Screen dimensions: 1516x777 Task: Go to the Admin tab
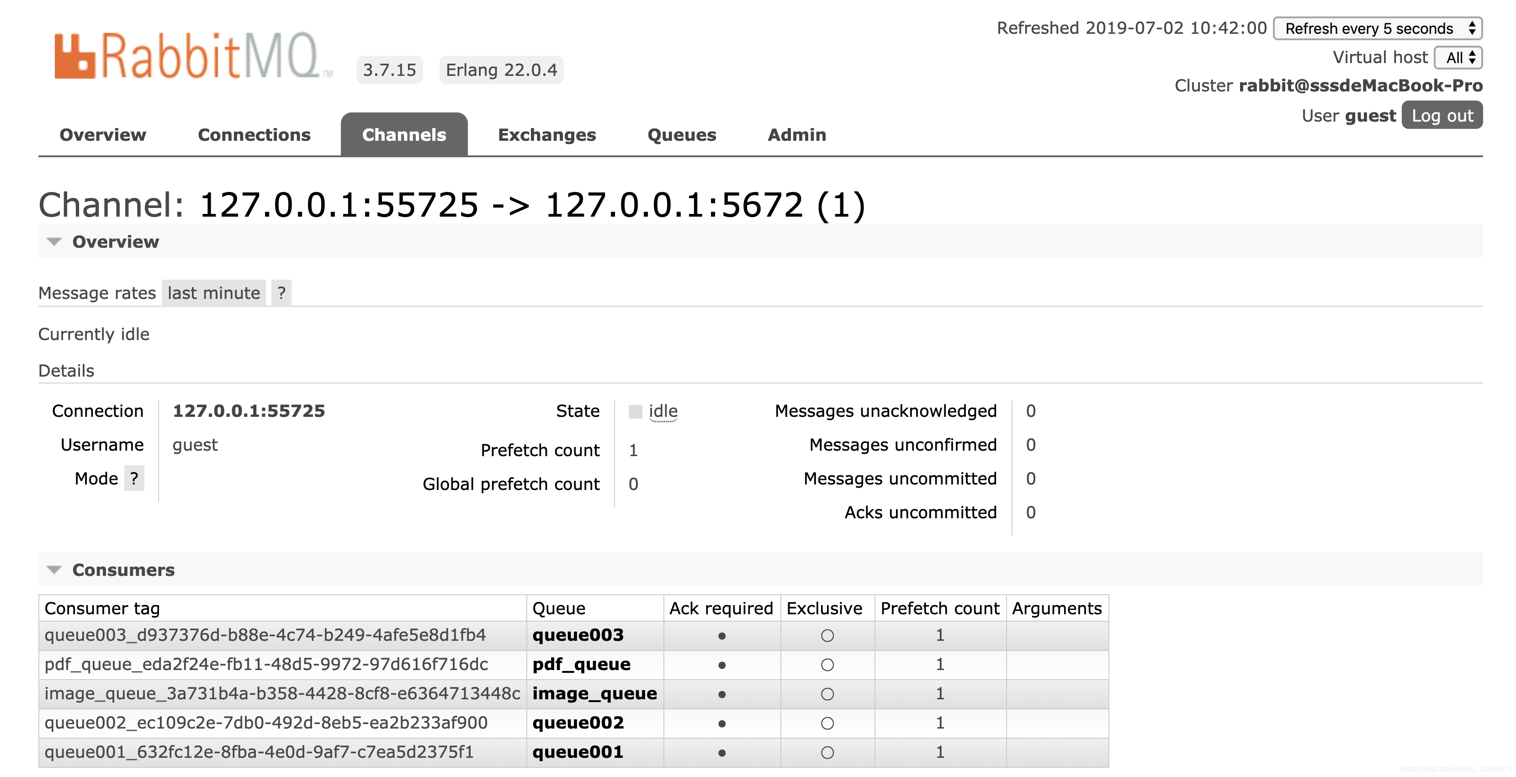796,135
